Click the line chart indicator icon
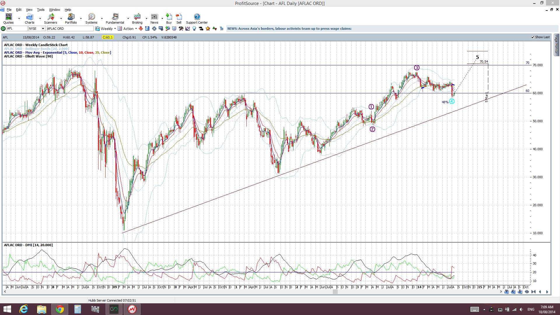The height and width of the screenshot is (315, 560). click(188, 29)
